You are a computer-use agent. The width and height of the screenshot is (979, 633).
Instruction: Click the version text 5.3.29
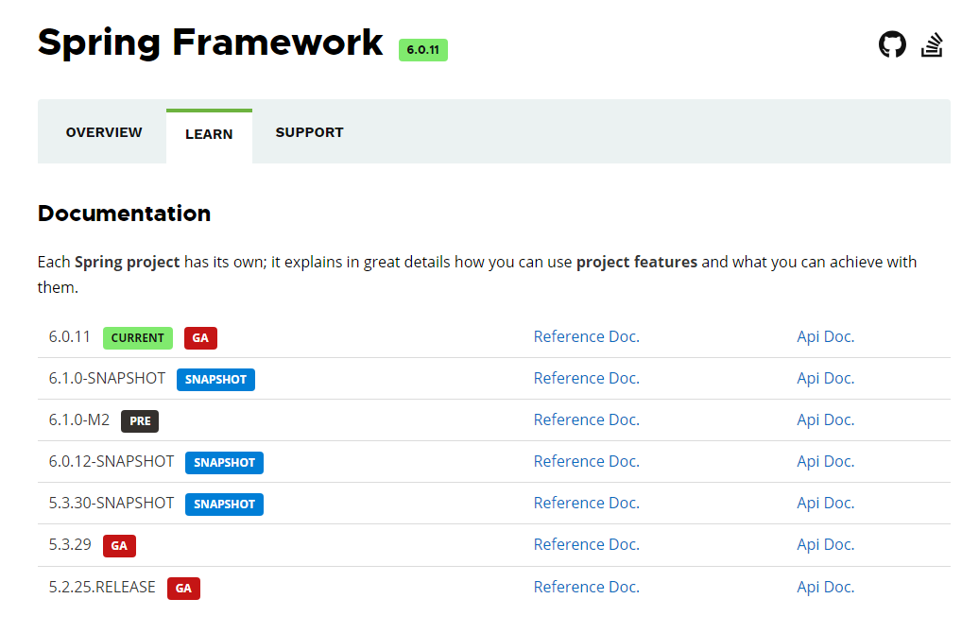click(70, 544)
